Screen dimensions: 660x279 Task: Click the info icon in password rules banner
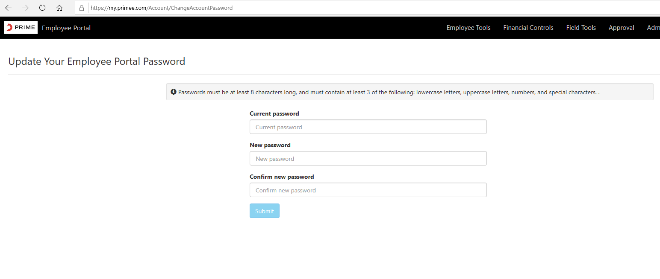click(174, 92)
